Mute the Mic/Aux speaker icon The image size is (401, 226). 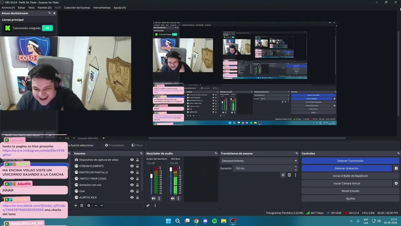pos(173,198)
